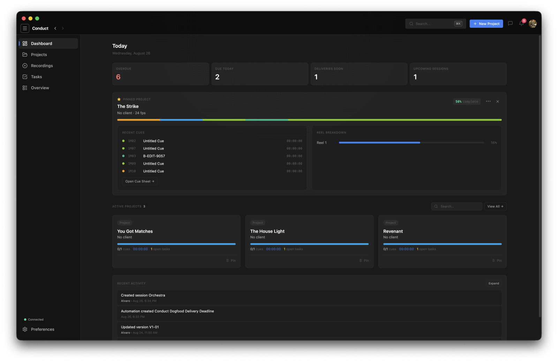Click the macOS green zoom button
Image resolution: width=558 pixels, height=362 pixels.
click(37, 18)
